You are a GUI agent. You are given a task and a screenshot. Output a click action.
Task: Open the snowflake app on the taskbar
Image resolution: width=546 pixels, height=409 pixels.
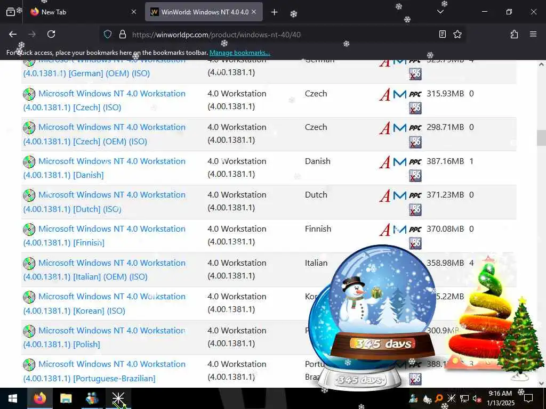pyautogui.click(x=118, y=398)
